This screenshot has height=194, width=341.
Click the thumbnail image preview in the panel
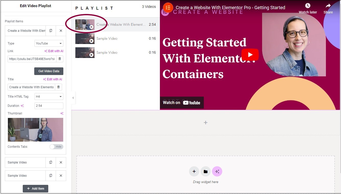pos(36,130)
